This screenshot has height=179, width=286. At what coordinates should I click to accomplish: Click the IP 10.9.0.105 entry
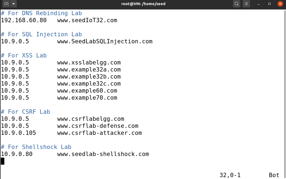(18, 133)
